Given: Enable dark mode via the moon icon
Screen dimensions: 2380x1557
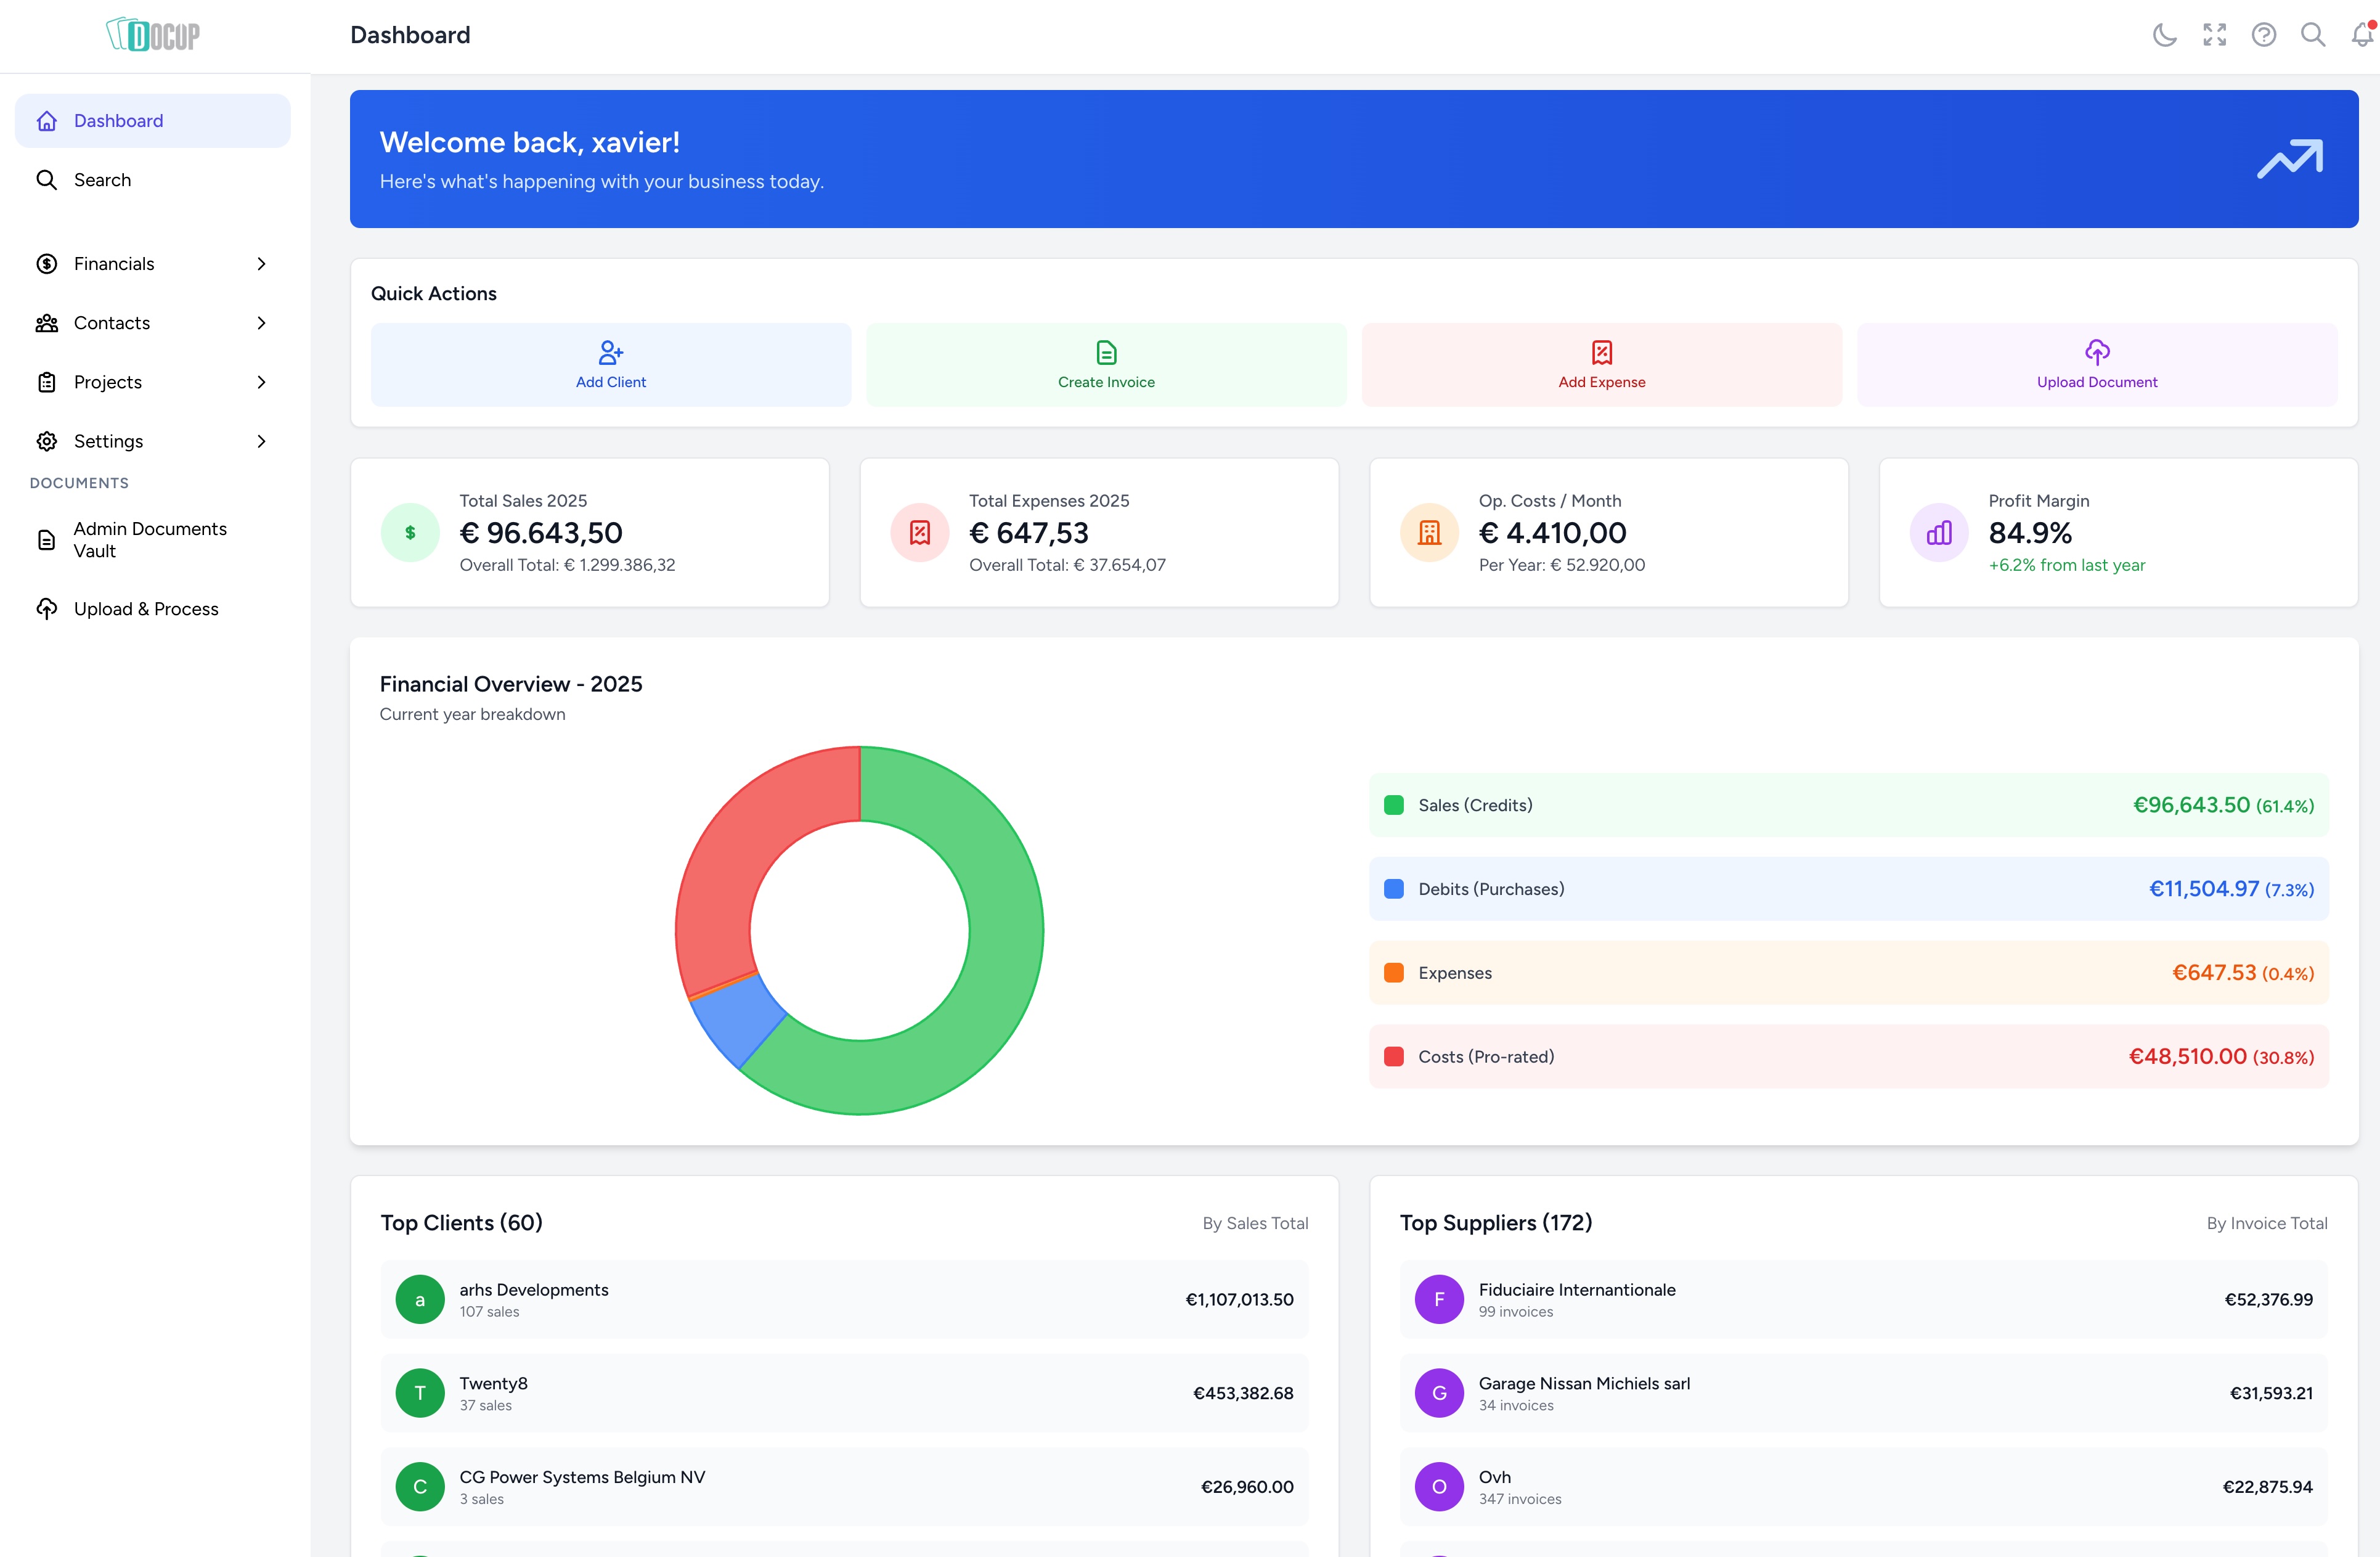Looking at the screenshot, I should [x=2164, y=34].
